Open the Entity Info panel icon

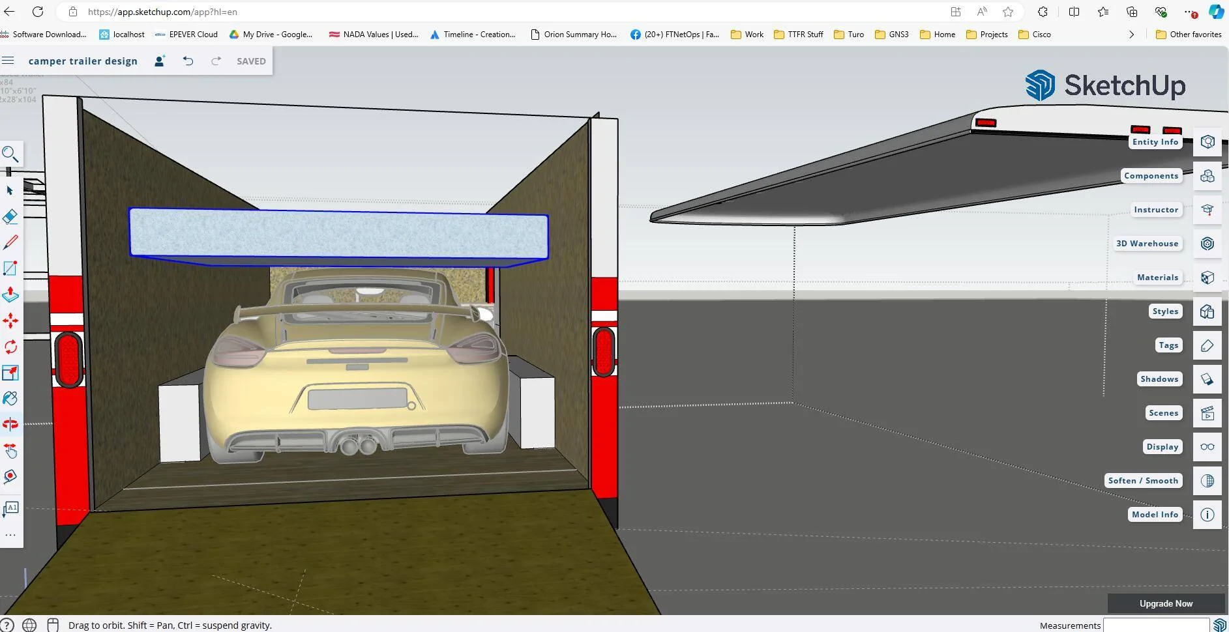(x=1207, y=142)
